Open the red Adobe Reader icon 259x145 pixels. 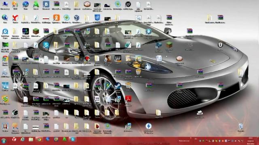128,99
